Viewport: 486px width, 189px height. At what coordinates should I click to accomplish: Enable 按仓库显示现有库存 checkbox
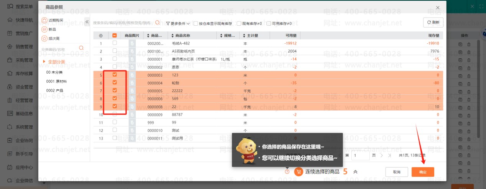[x=196, y=23]
